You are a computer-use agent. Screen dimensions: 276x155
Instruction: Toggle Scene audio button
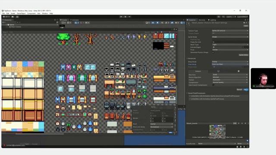point(162,23)
